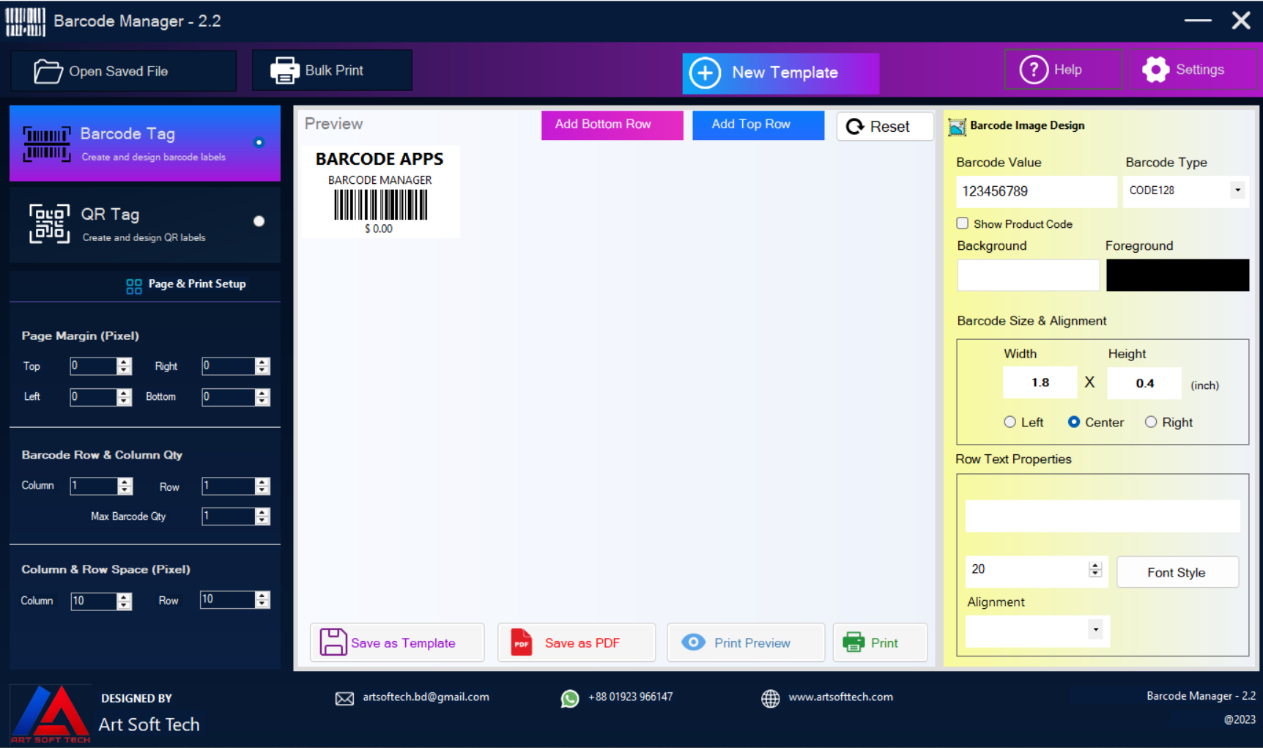Click the barcode Width field showing 1.8
Image resolution: width=1263 pixels, height=748 pixels.
tap(1040, 382)
